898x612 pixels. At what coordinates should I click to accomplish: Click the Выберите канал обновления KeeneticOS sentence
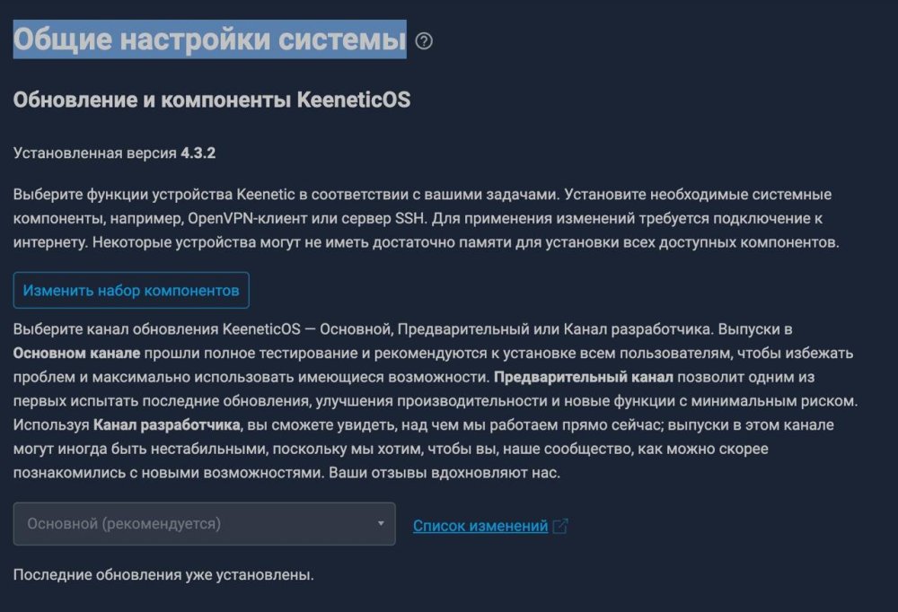tap(363, 329)
